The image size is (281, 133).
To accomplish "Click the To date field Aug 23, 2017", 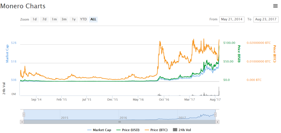I will 266,19.
